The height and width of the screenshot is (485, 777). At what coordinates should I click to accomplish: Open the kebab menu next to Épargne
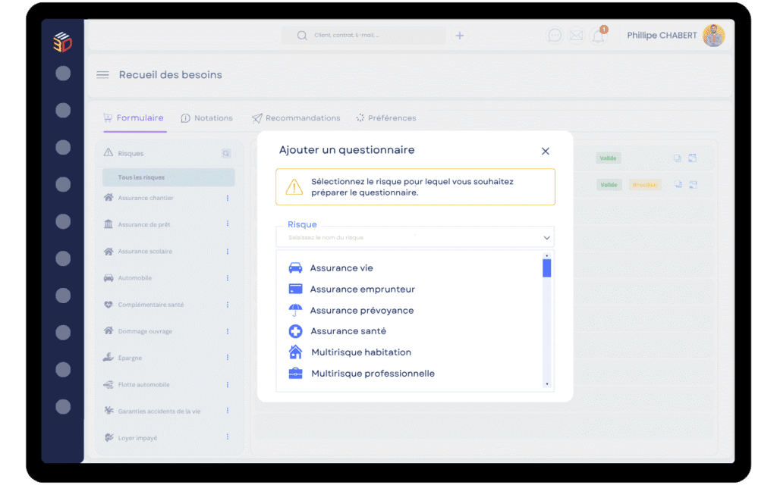coord(227,358)
